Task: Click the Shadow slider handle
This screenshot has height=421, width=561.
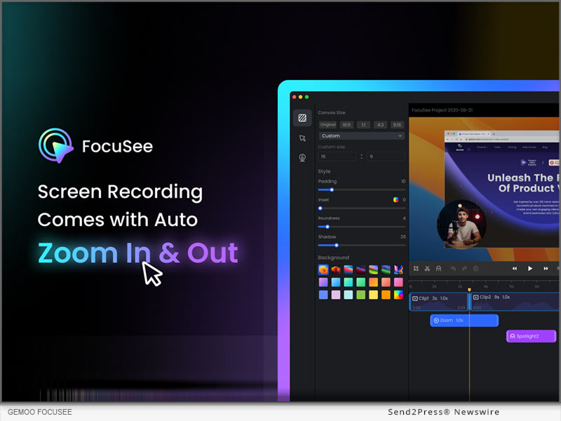Action: pyautogui.click(x=337, y=245)
